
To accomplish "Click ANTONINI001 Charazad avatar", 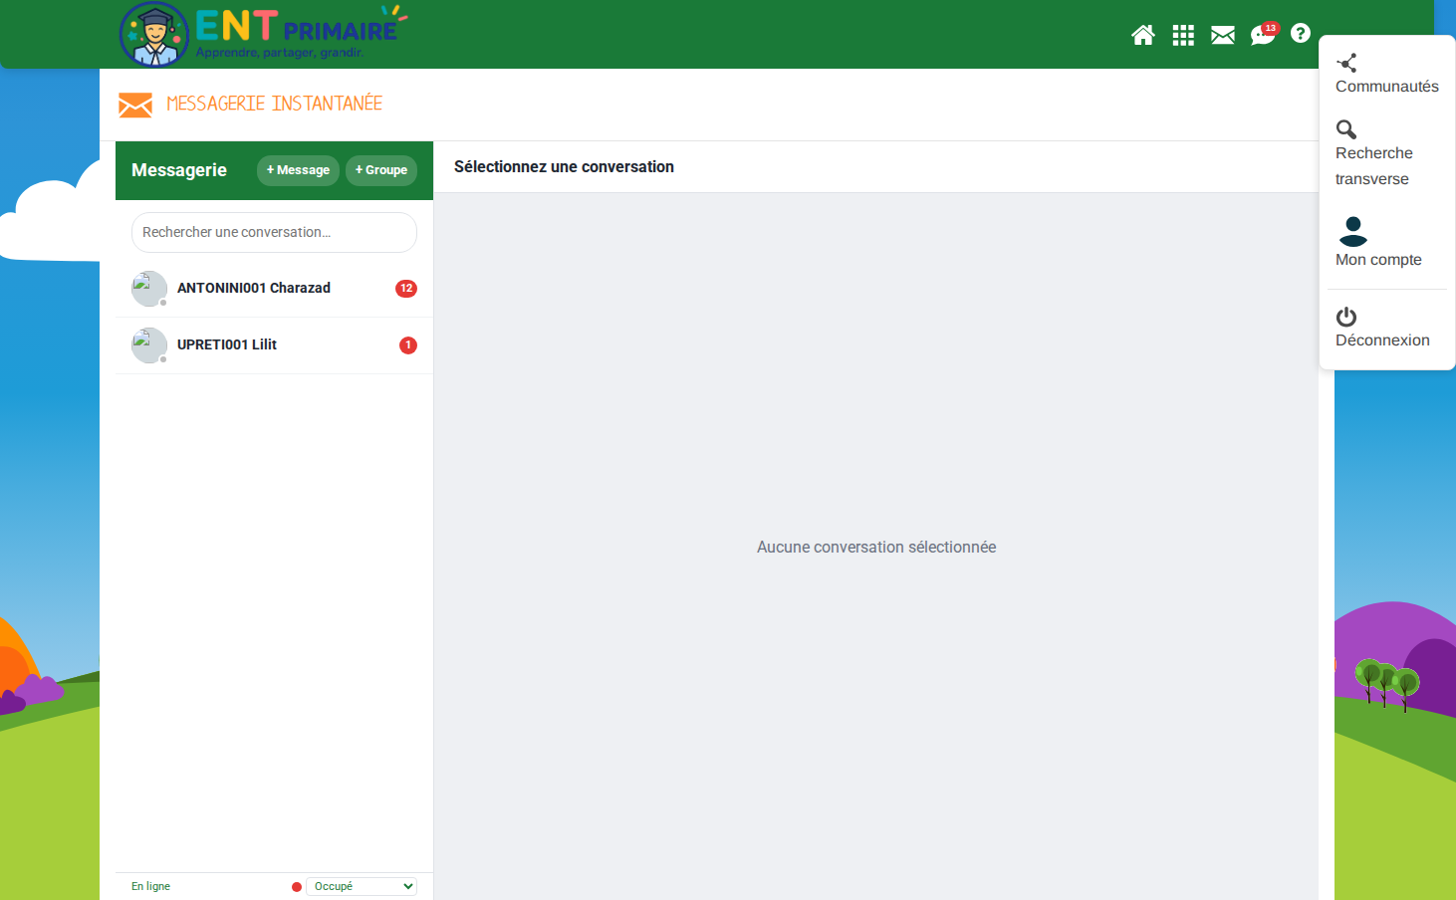I will [149, 289].
